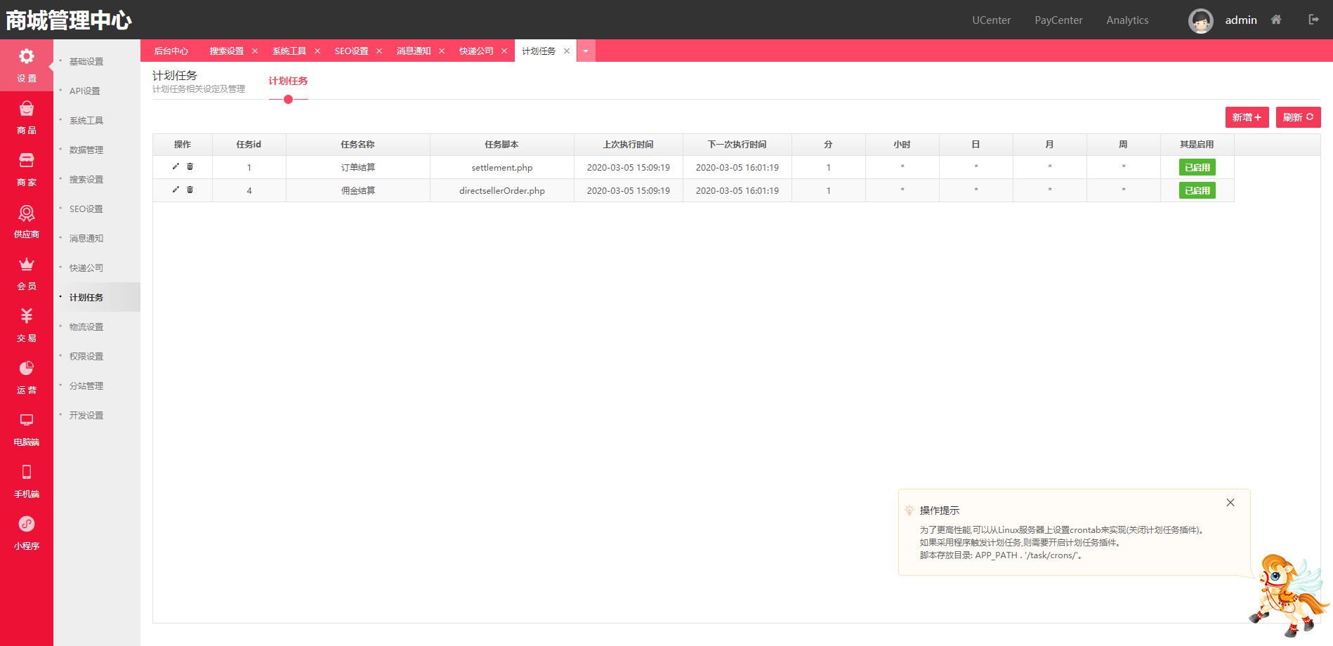Open 权限设置 in the side menu
Viewport: 1333px width, 646px height.
pos(86,357)
